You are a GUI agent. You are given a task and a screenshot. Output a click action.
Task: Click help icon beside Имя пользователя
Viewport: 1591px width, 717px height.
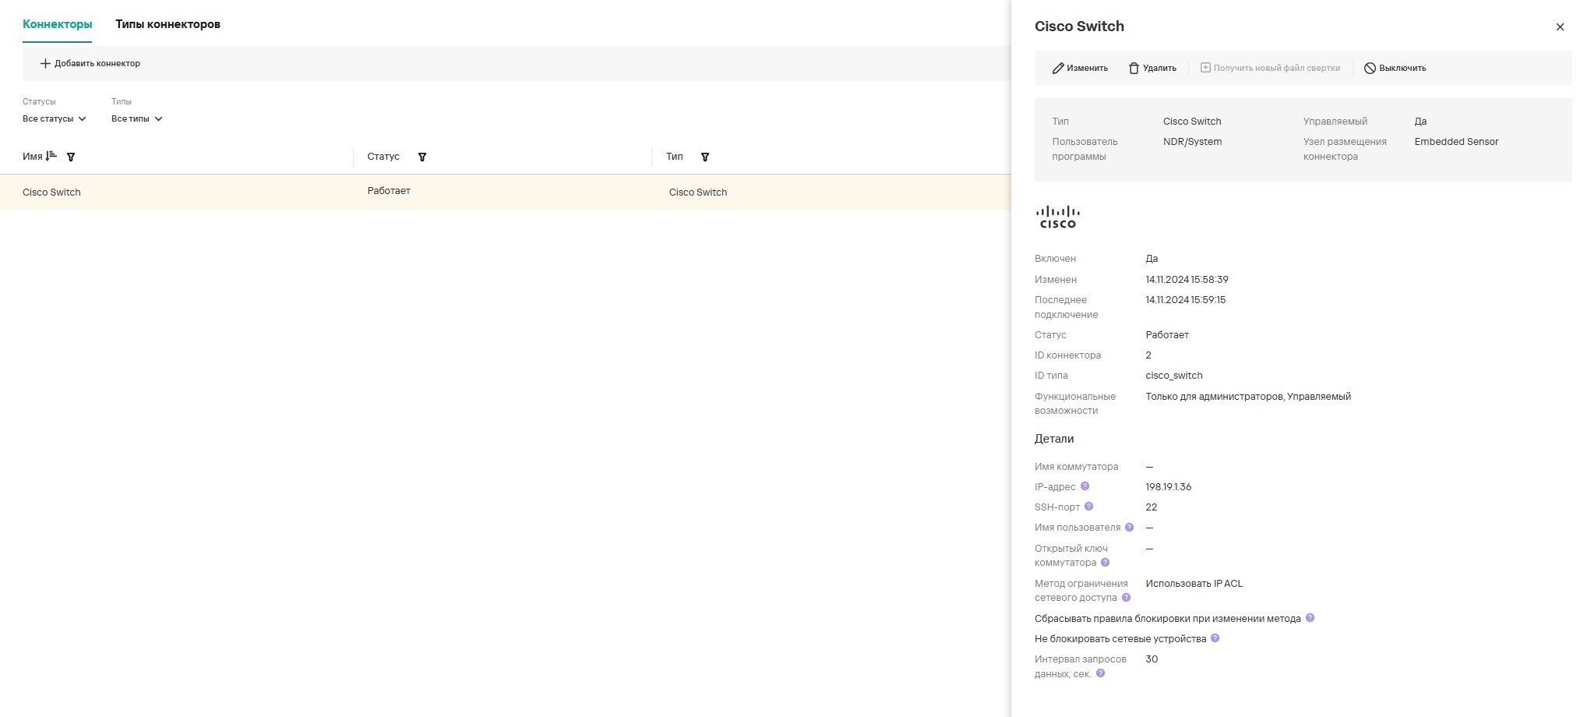1130,528
